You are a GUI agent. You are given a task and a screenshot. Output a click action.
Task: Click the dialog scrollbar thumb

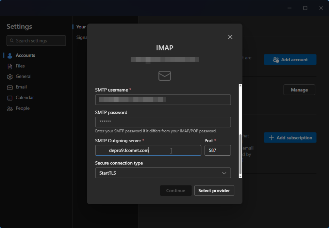(240, 154)
